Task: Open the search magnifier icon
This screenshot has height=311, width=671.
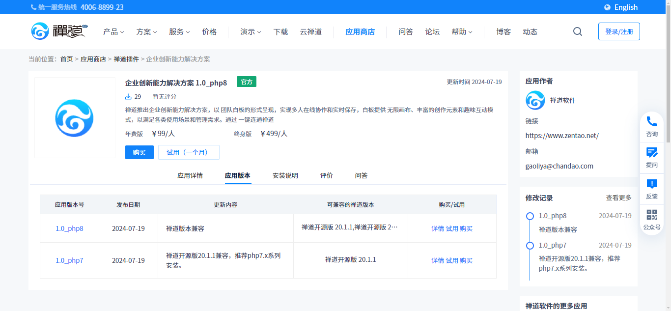Action: 578,31
